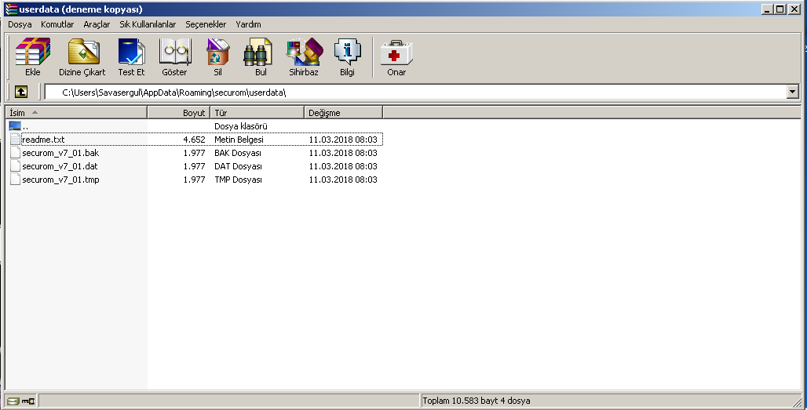
Task: Sort by the Boyut column header
Action: point(179,113)
